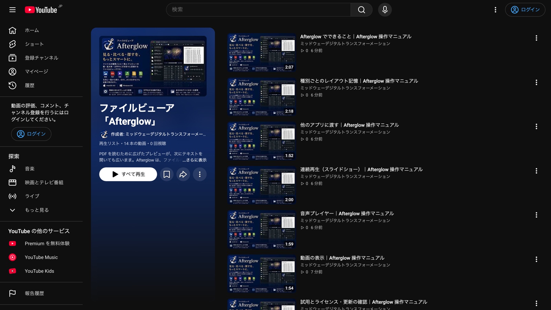The image size is (551, 310).
Task: Click the magnifier search button
Action: (x=361, y=10)
